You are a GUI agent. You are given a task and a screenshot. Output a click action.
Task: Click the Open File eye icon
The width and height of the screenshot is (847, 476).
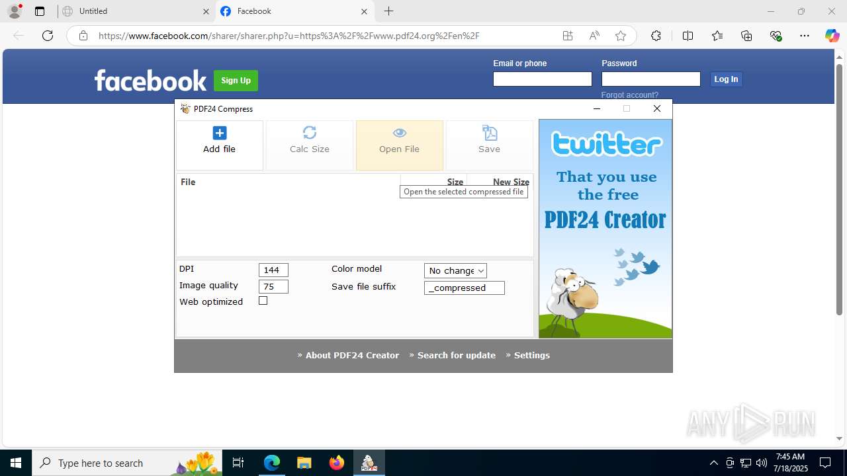[399, 133]
